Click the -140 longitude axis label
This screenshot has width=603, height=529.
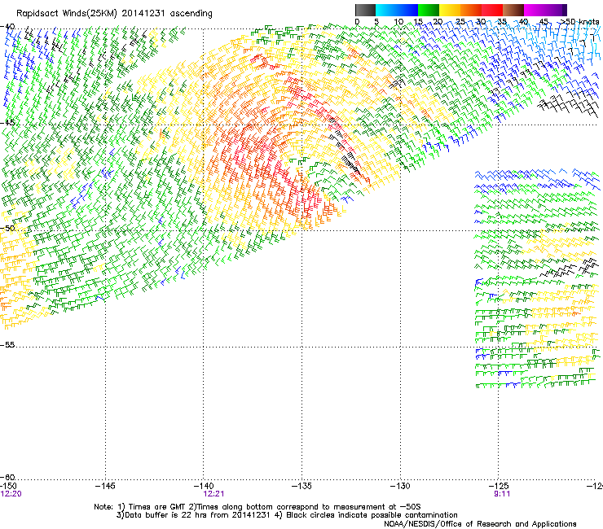tap(203, 486)
